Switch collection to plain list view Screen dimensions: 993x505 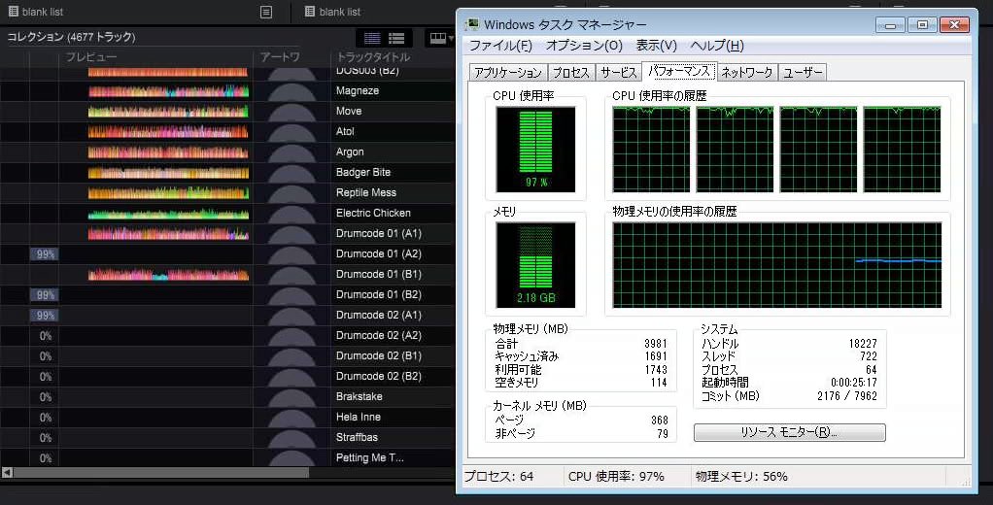[372, 39]
